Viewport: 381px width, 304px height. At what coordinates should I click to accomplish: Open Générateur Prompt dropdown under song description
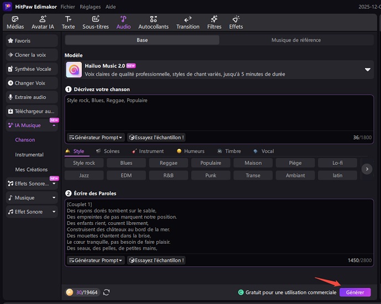point(96,138)
